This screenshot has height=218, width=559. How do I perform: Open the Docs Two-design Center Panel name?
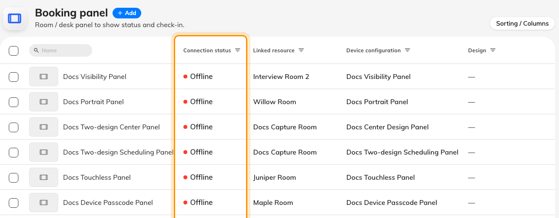pos(111,127)
